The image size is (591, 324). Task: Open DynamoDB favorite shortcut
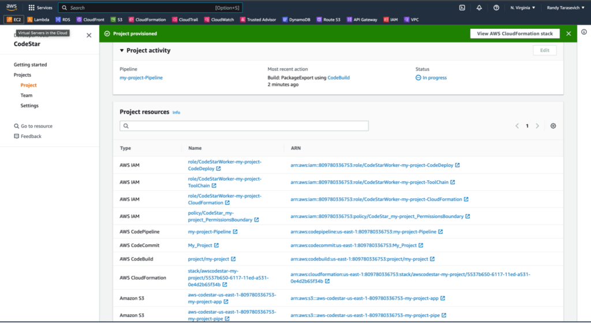point(296,20)
